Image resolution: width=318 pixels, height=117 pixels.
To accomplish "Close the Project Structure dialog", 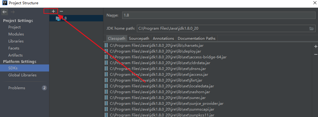I will pos(315,2).
